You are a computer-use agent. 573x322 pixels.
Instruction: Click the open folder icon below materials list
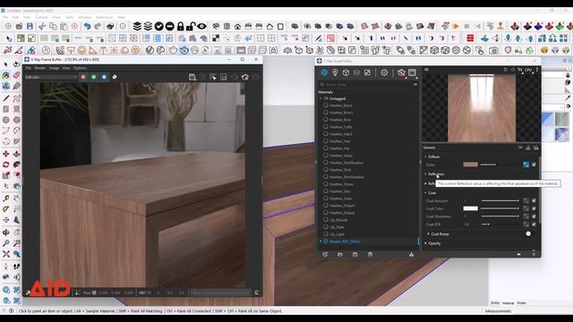[340, 254]
